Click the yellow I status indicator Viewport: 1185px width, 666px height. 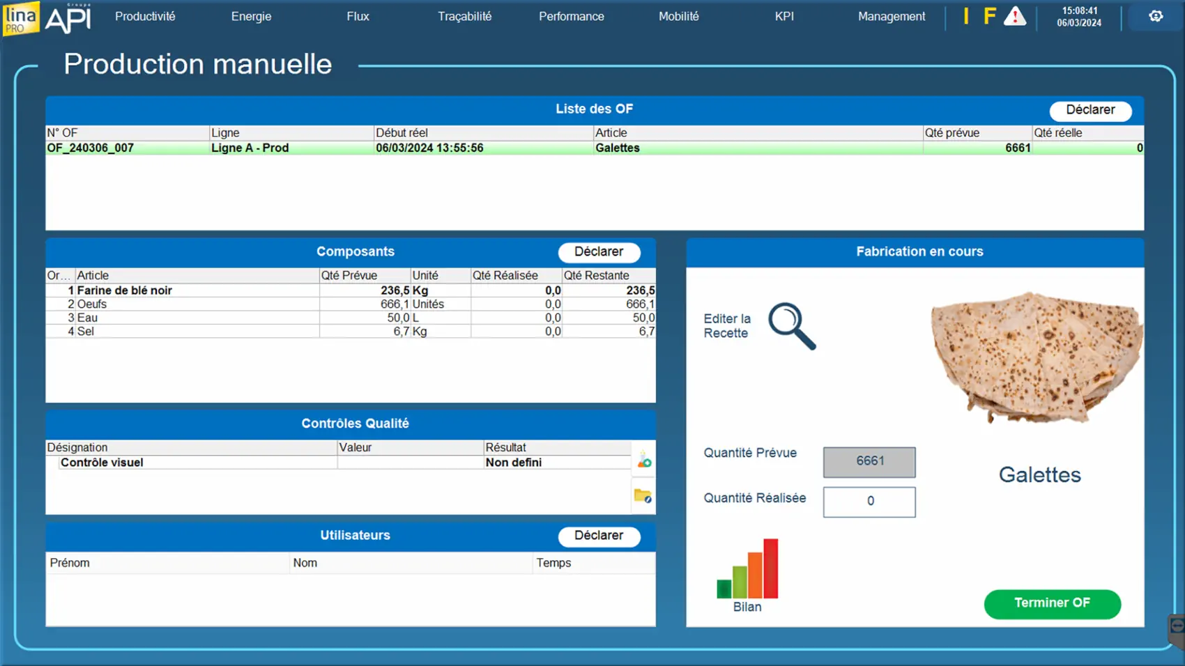click(x=966, y=17)
